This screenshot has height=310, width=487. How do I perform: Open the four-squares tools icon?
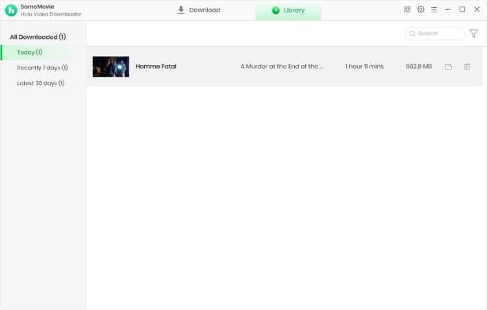(x=407, y=10)
